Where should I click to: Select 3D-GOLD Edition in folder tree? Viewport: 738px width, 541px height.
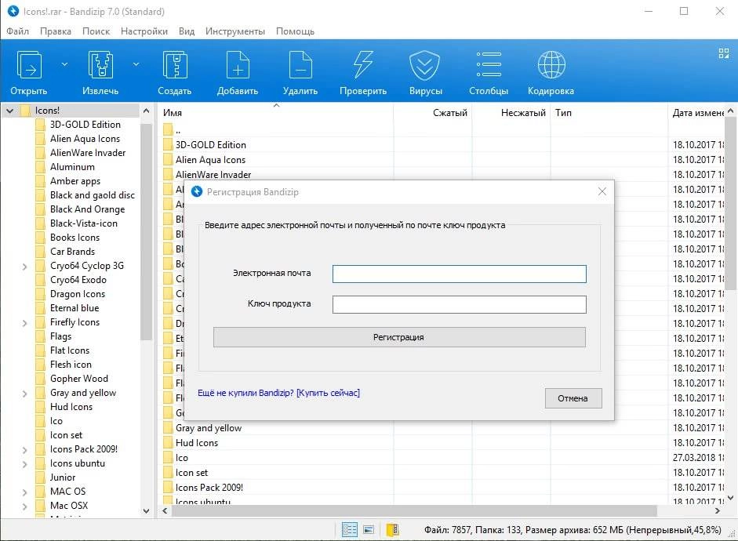(x=85, y=125)
